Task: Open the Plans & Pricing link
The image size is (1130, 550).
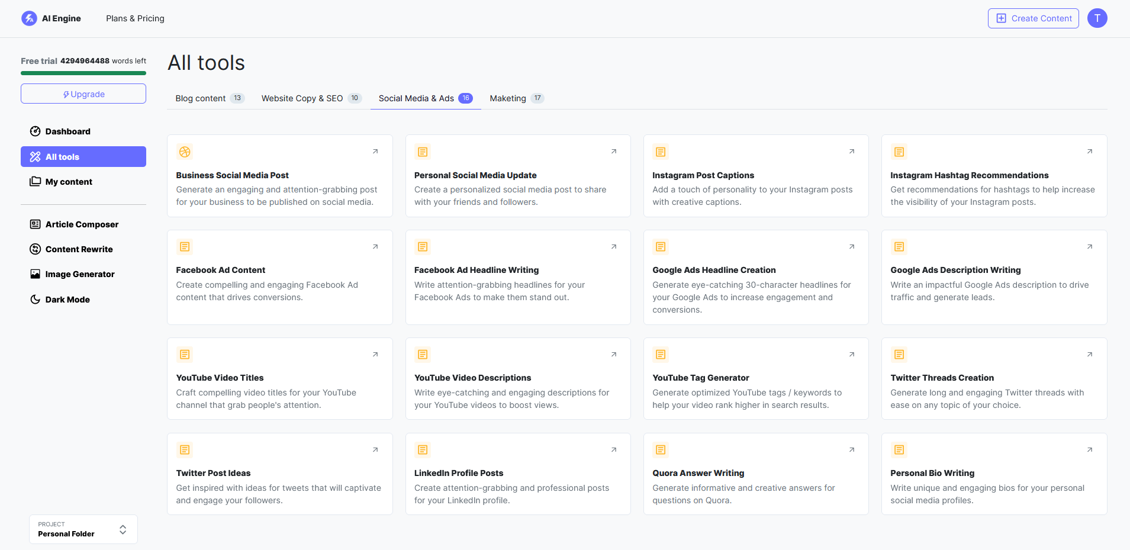Action: point(135,18)
